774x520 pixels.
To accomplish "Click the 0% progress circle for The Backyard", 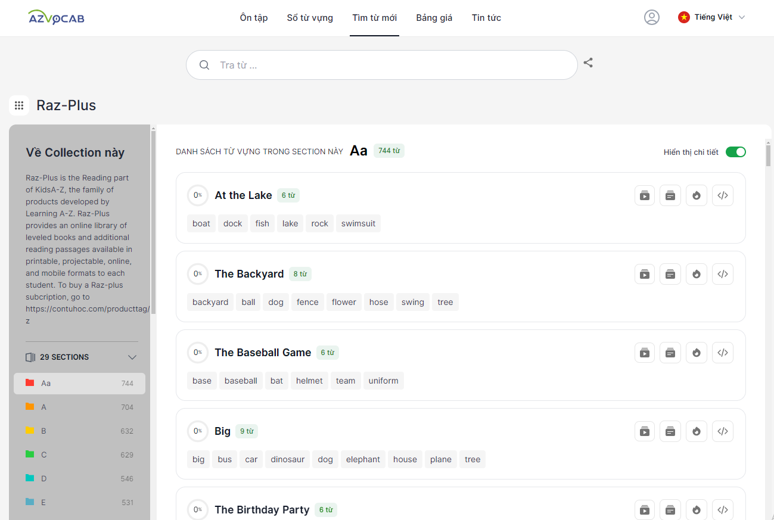I will pyautogui.click(x=198, y=274).
